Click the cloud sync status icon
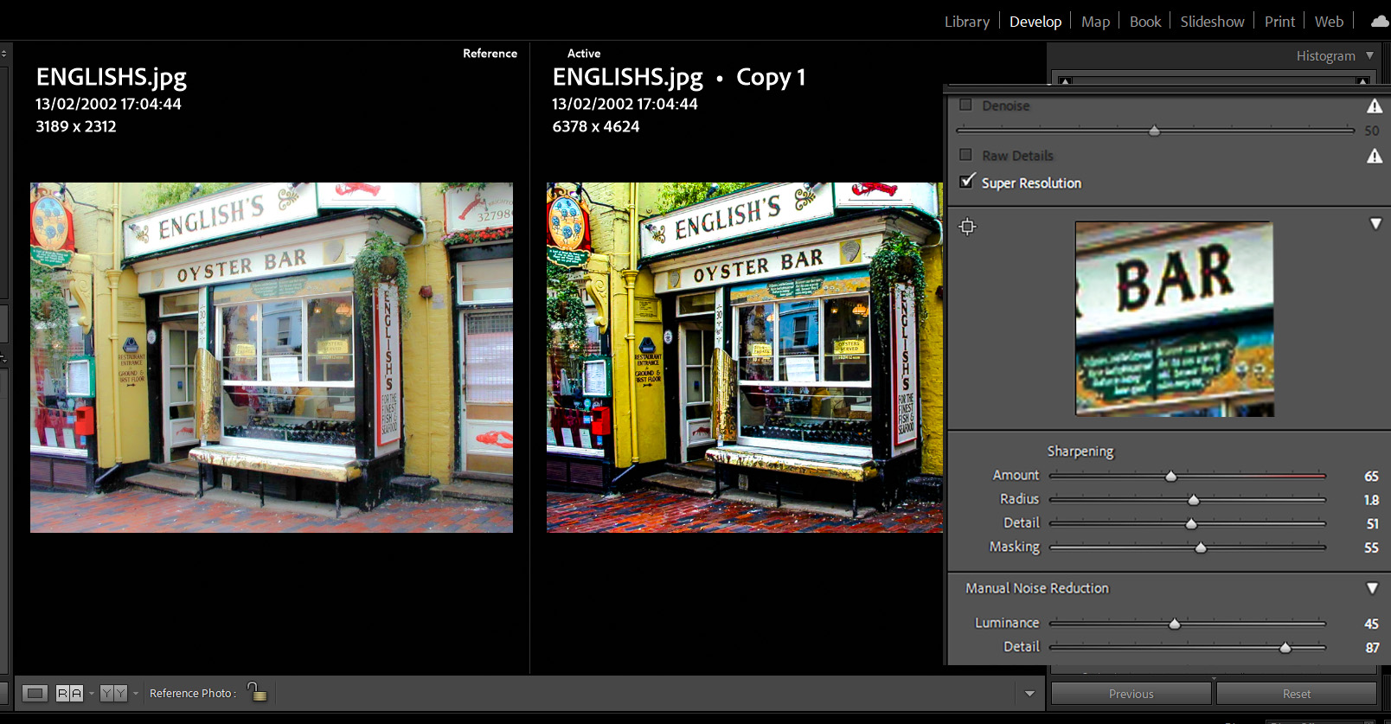 (1380, 22)
